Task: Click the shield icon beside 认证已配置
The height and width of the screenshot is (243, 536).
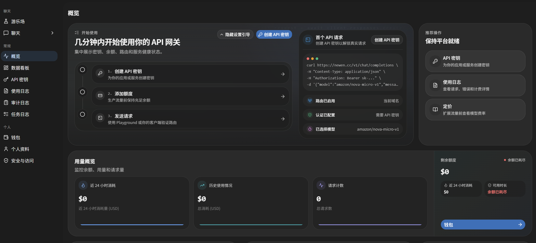Action: [x=310, y=115]
